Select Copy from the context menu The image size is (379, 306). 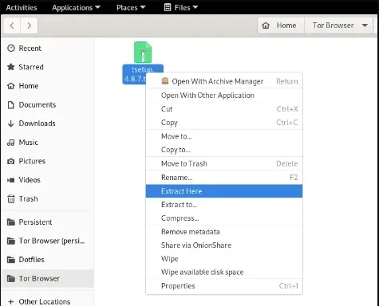coord(224,123)
